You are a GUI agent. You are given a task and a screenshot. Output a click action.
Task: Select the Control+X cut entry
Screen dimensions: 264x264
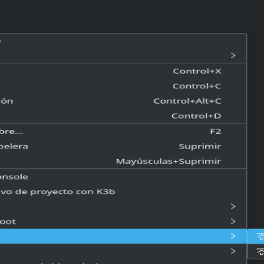tap(123, 71)
